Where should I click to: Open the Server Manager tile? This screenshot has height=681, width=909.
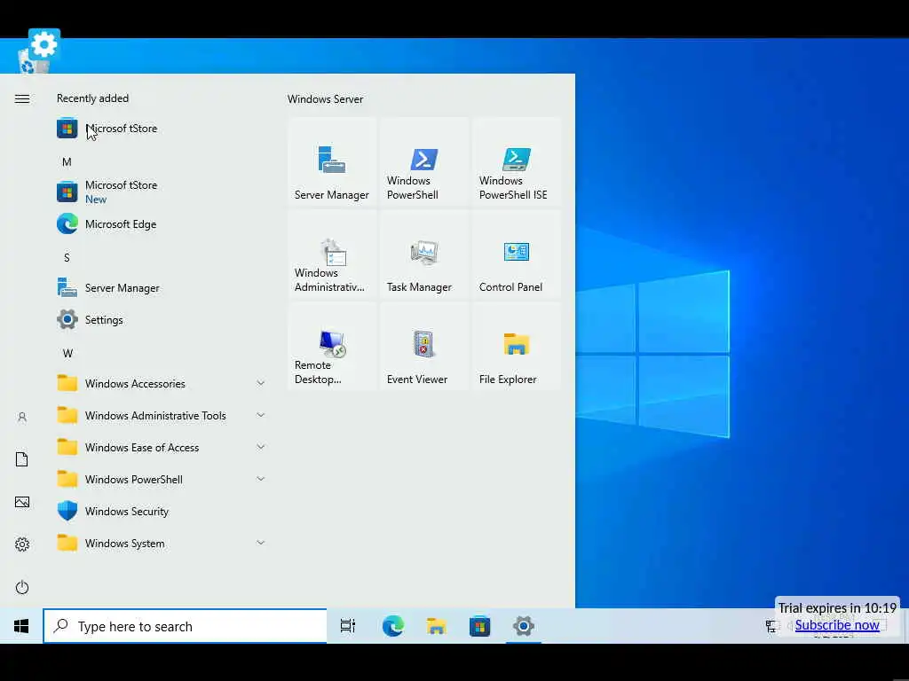332,161
